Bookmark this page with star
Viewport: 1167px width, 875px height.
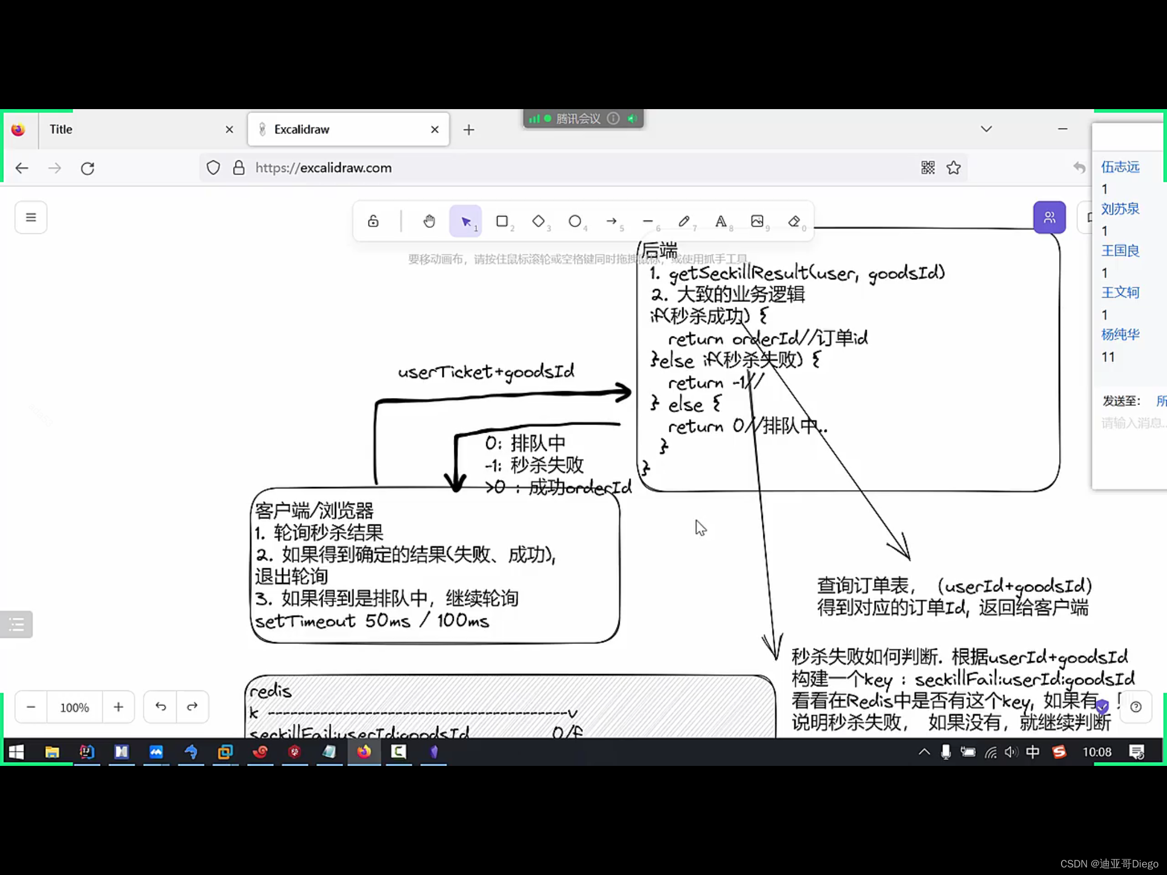tap(954, 168)
